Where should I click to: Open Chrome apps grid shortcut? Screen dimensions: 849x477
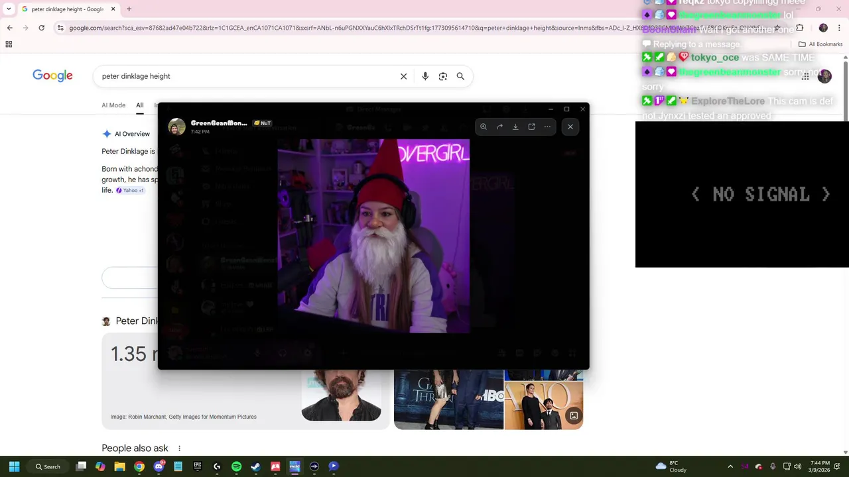(x=9, y=44)
